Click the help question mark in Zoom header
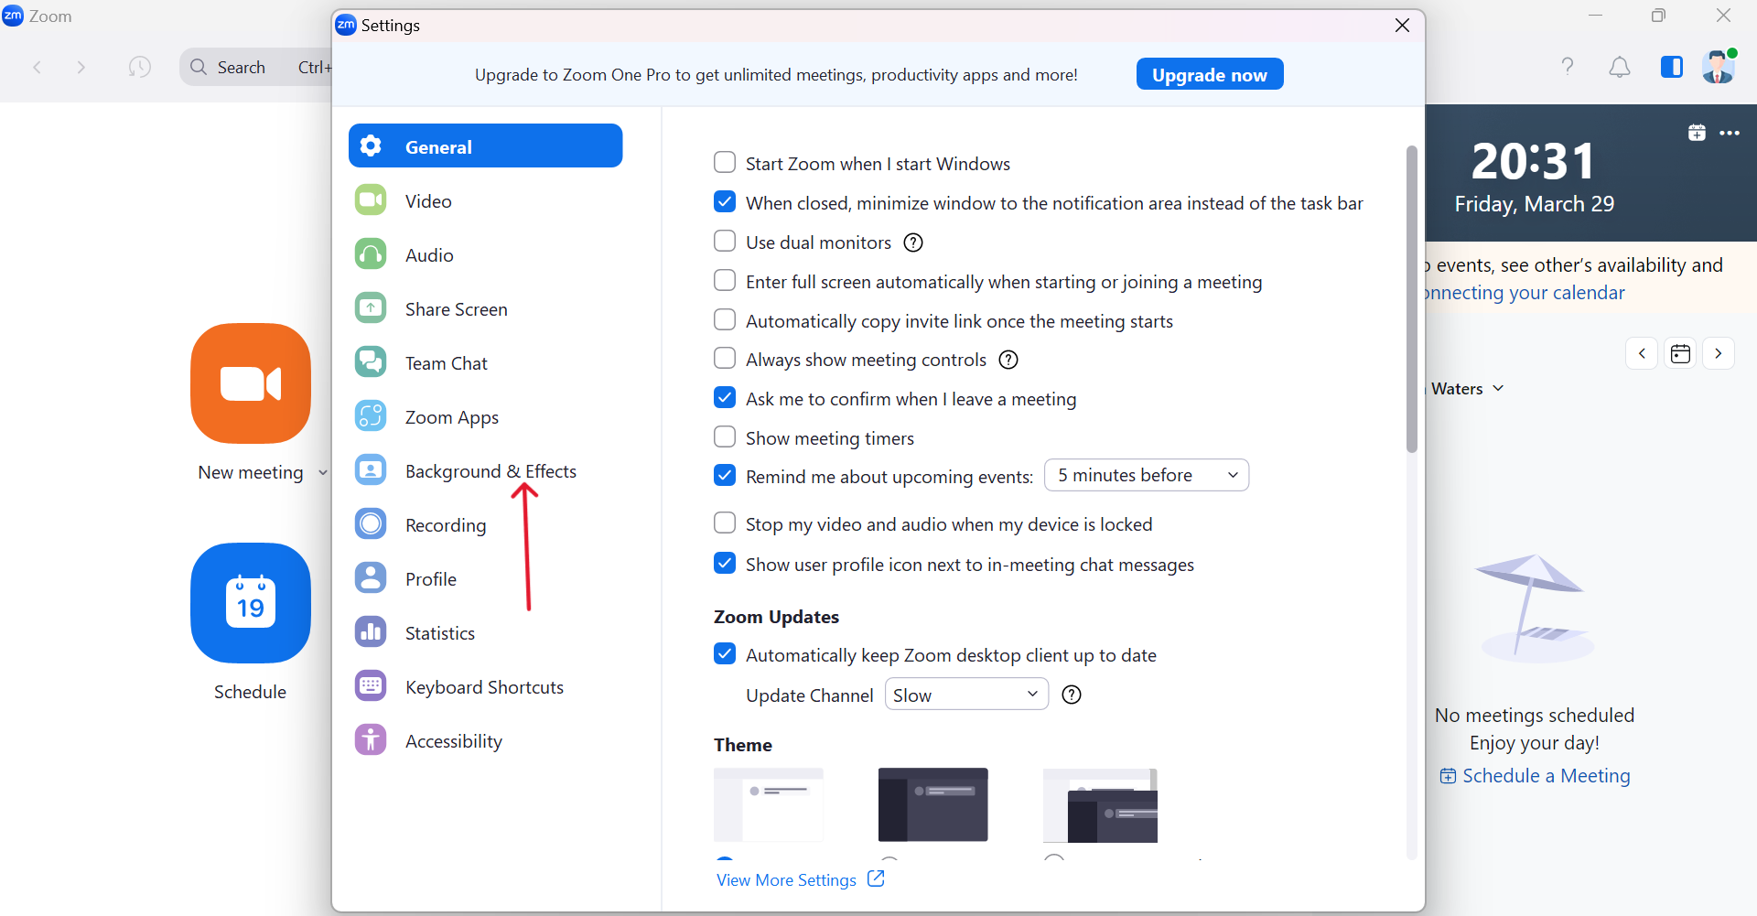1757x916 pixels. coord(1568,67)
